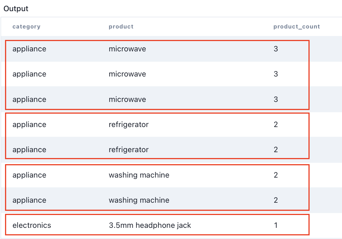Screen dimensions: 342x239
Task: Click count 2 in the upper refrigerator row
Action: pos(276,125)
